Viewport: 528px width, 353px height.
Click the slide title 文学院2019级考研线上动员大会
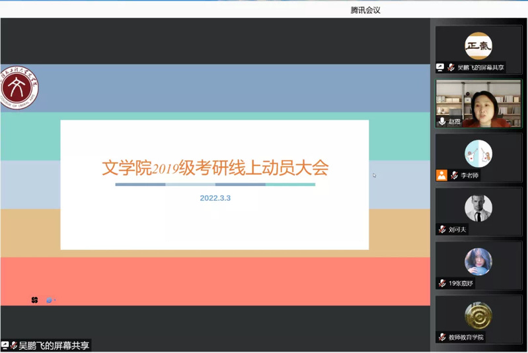(215, 168)
